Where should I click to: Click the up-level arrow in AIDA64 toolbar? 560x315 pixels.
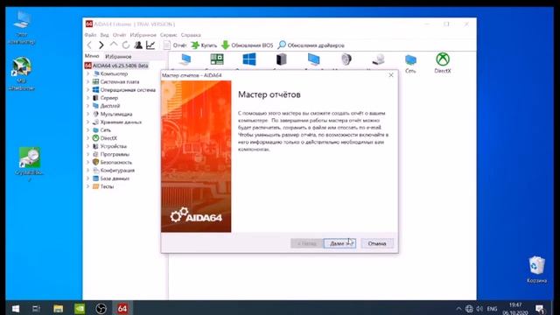coord(114,45)
